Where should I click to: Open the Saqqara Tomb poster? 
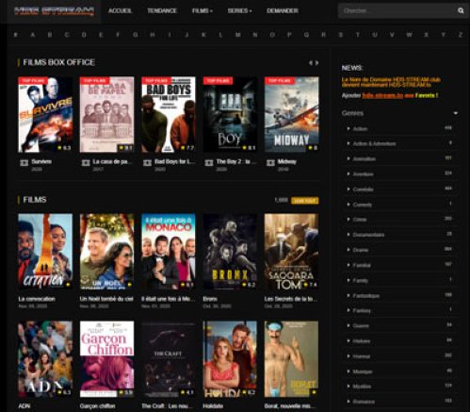tap(292, 252)
